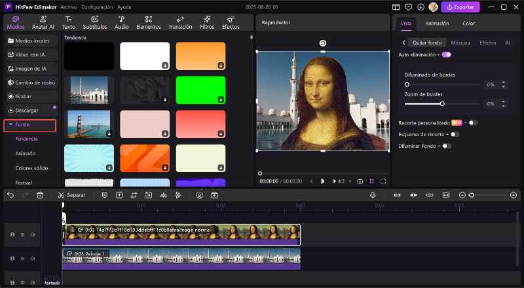Open the Medios tab
The height and width of the screenshot is (288, 524).
(16, 23)
